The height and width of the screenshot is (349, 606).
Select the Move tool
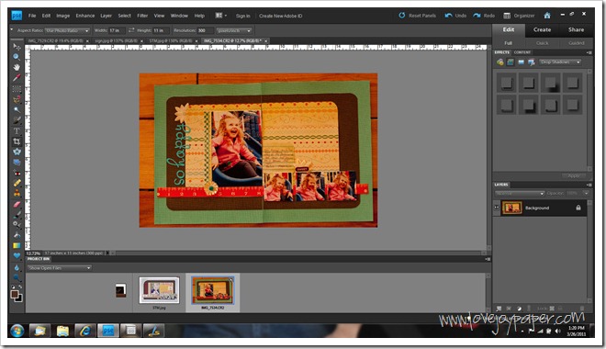pos(17,47)
